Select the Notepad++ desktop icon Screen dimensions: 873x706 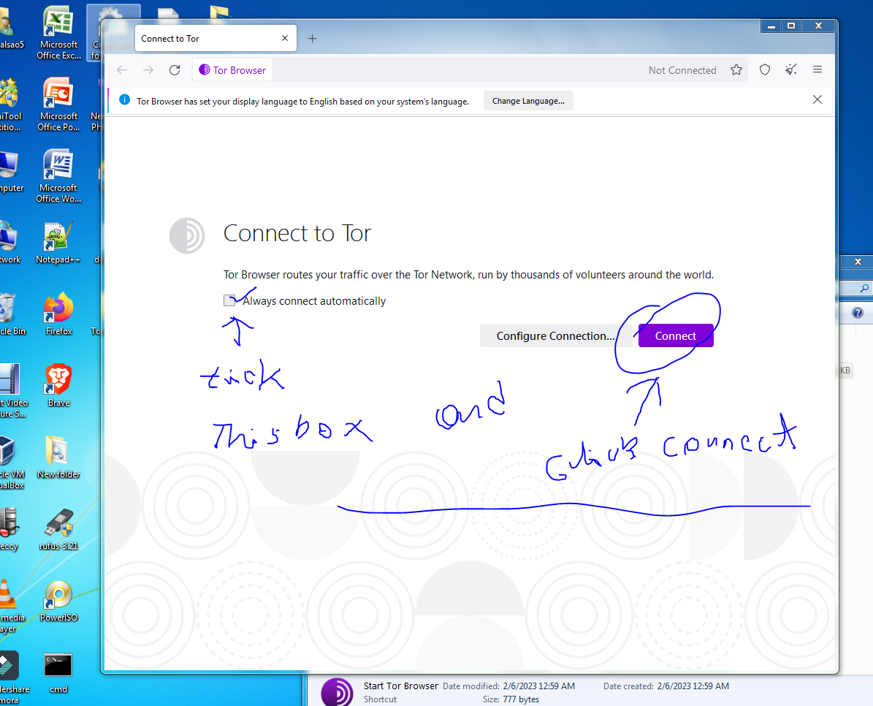58,243
